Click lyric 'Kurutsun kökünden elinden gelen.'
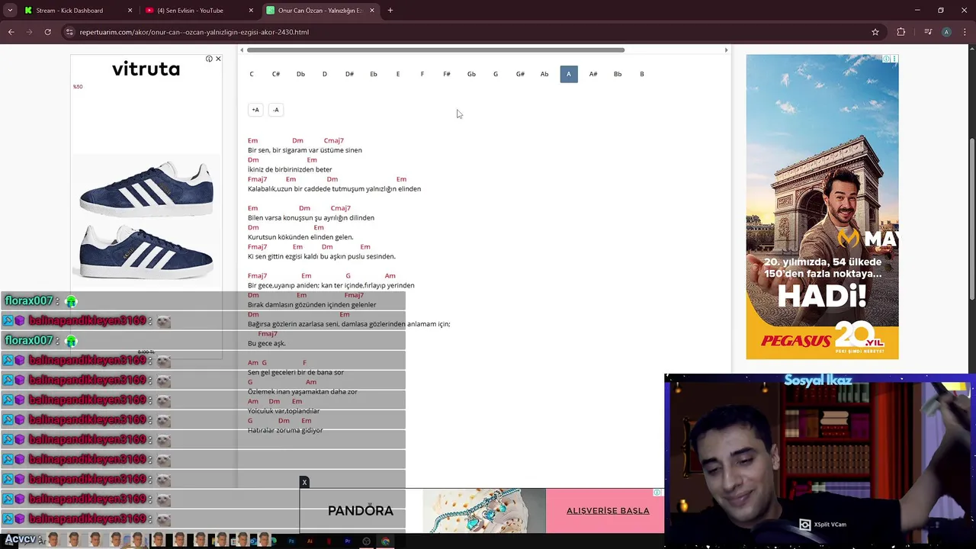Image resolution: width=976 pixels, height=549 pixels. point(300,237)
